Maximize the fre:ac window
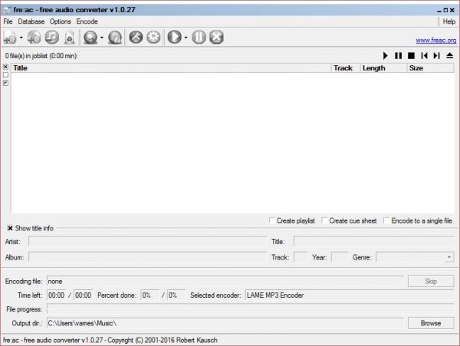The height and width of the screenshot is (346, 460). (445, 10)
